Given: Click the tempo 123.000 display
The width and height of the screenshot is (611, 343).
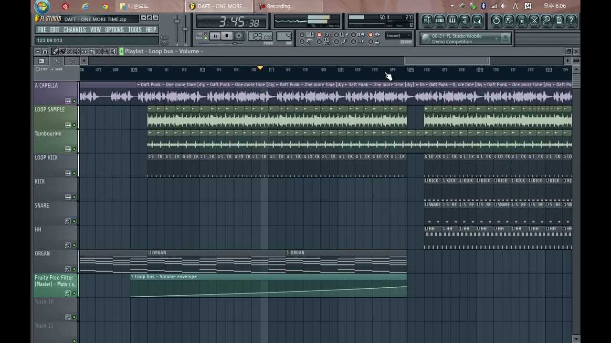Looking at the screenshot, I should pos(261,36).
